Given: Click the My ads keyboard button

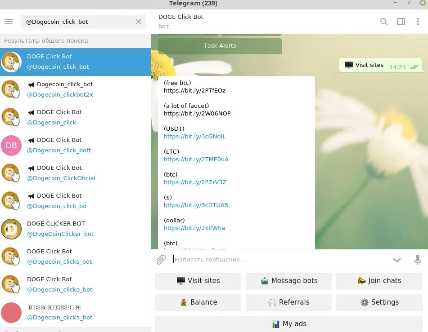Looking at the screenshot, I should [289, 324].
